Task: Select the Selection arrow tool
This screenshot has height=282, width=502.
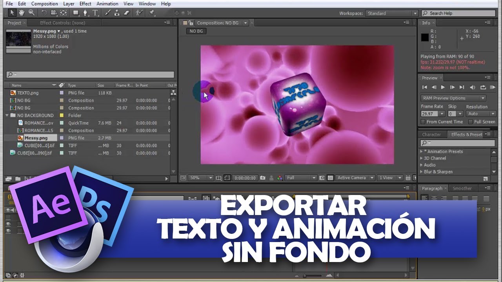Action: [x=12, y=13]
